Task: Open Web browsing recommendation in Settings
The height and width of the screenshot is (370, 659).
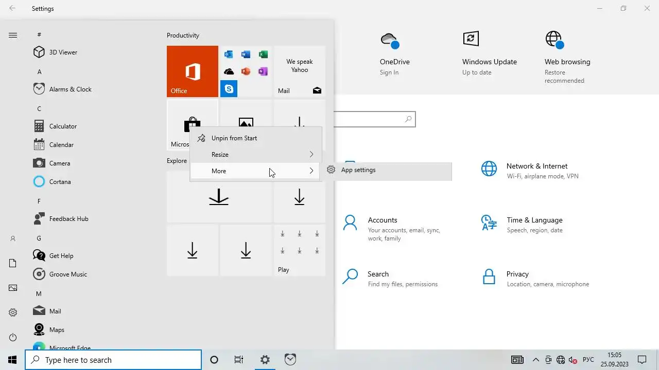Action: click(567, 58)
